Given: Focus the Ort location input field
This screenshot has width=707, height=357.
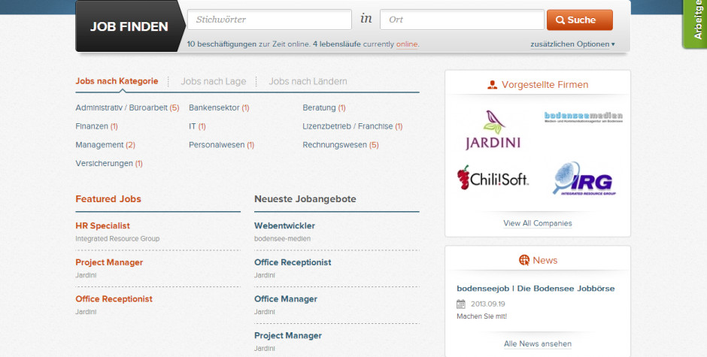Looking at the screenshot, I should pyautogui.click(x=462, y=20).
